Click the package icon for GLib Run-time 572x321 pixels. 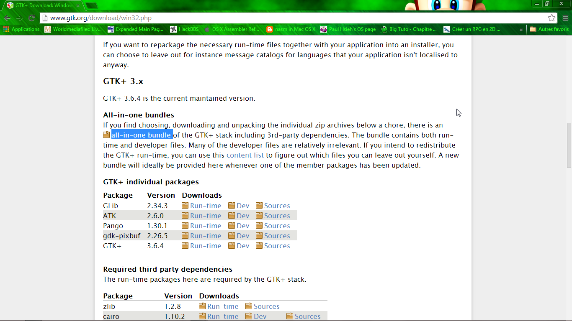tap(185, 206)
